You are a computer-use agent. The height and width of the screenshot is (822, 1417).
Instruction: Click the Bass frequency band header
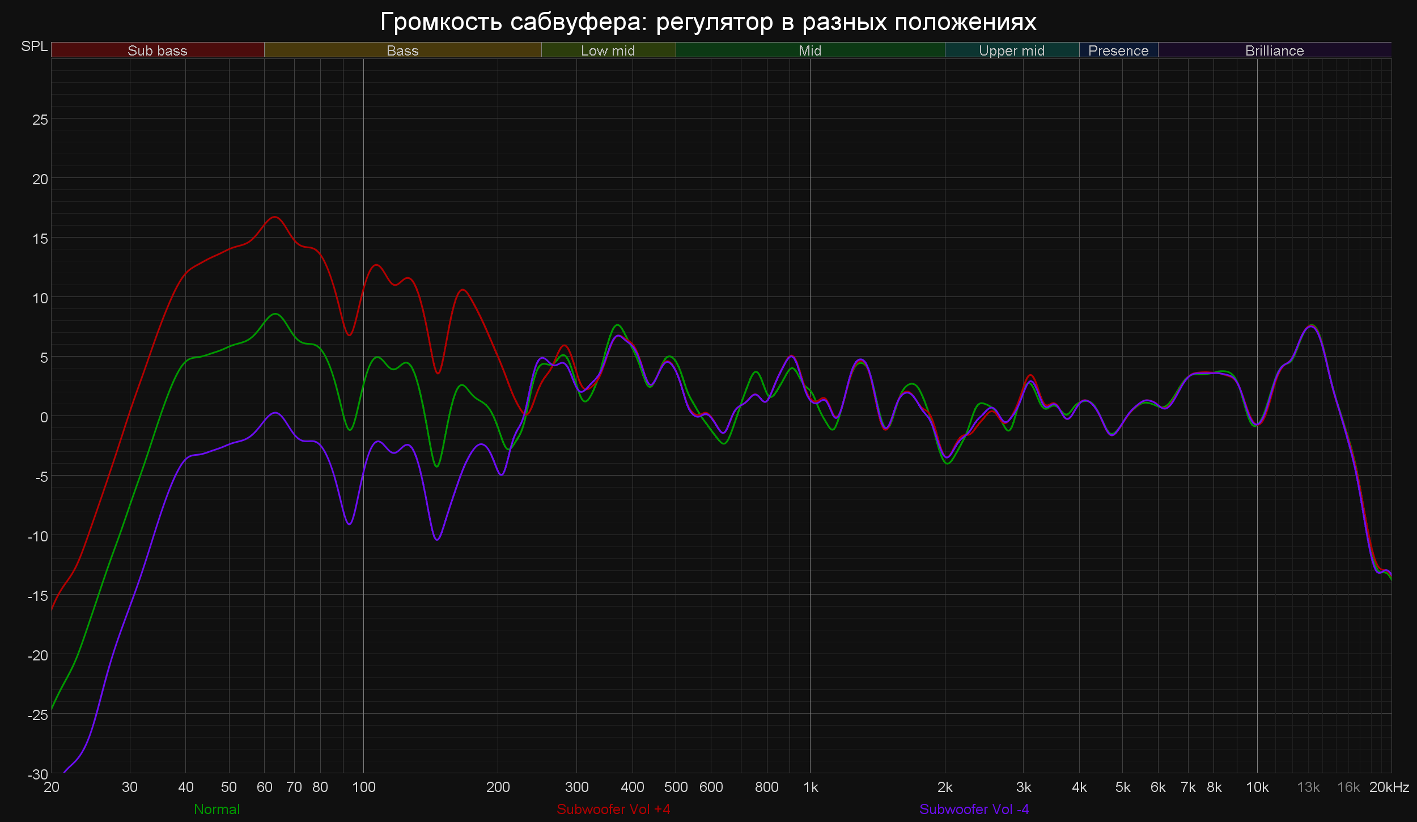(402, 50)
